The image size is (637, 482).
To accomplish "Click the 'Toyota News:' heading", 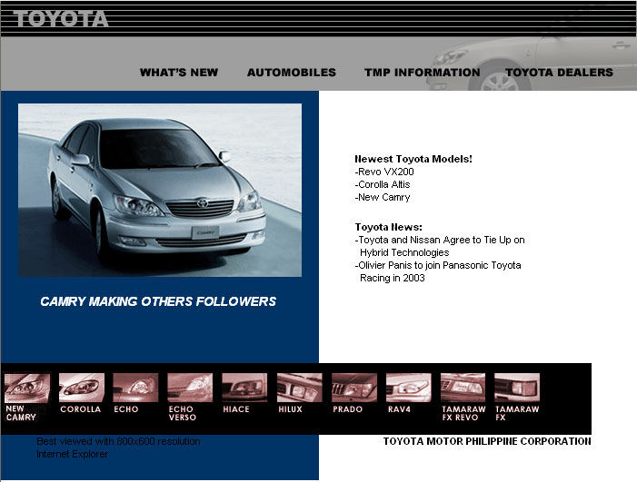I will click(x=388, y=227).
